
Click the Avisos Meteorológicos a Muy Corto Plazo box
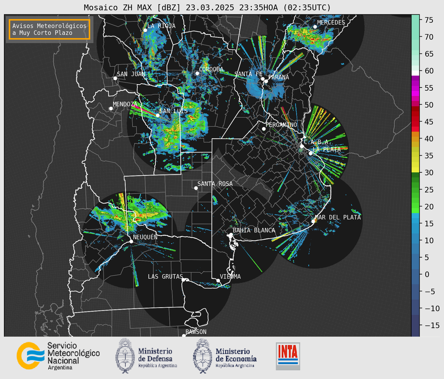(x=49, y=29)
